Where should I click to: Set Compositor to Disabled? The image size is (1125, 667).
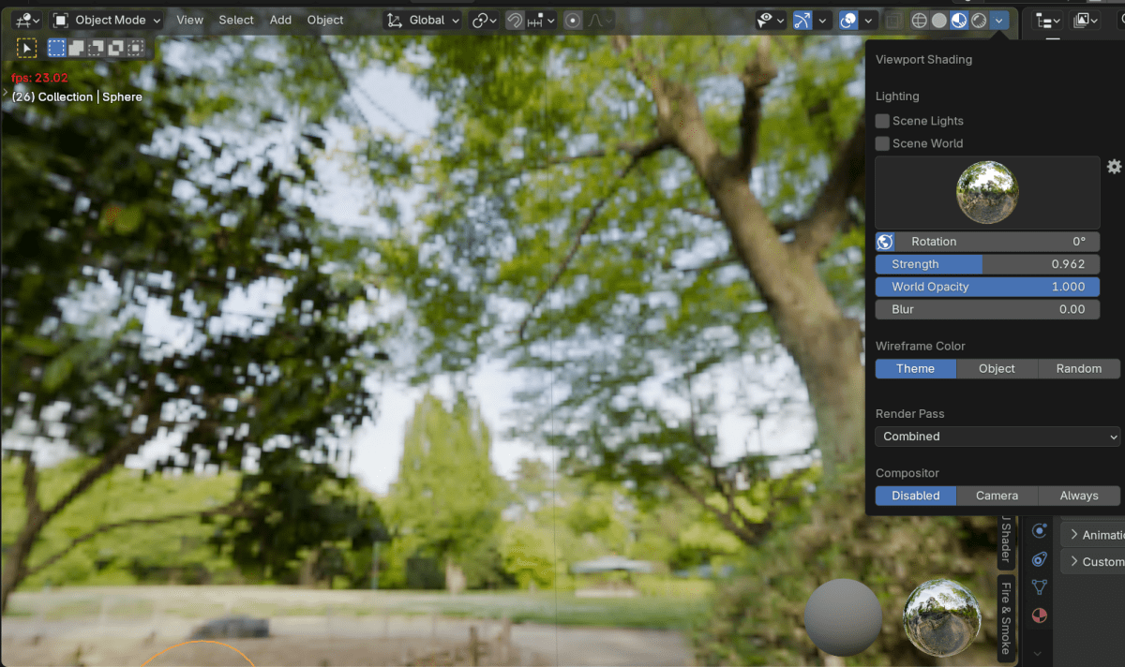pos(916,496)
